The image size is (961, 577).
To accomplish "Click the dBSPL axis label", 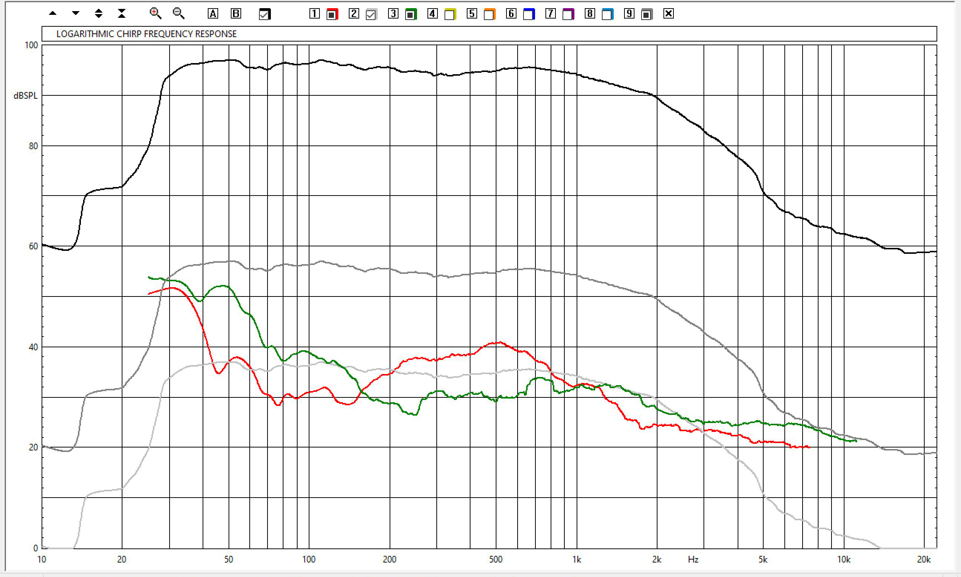I will [26, 96].
